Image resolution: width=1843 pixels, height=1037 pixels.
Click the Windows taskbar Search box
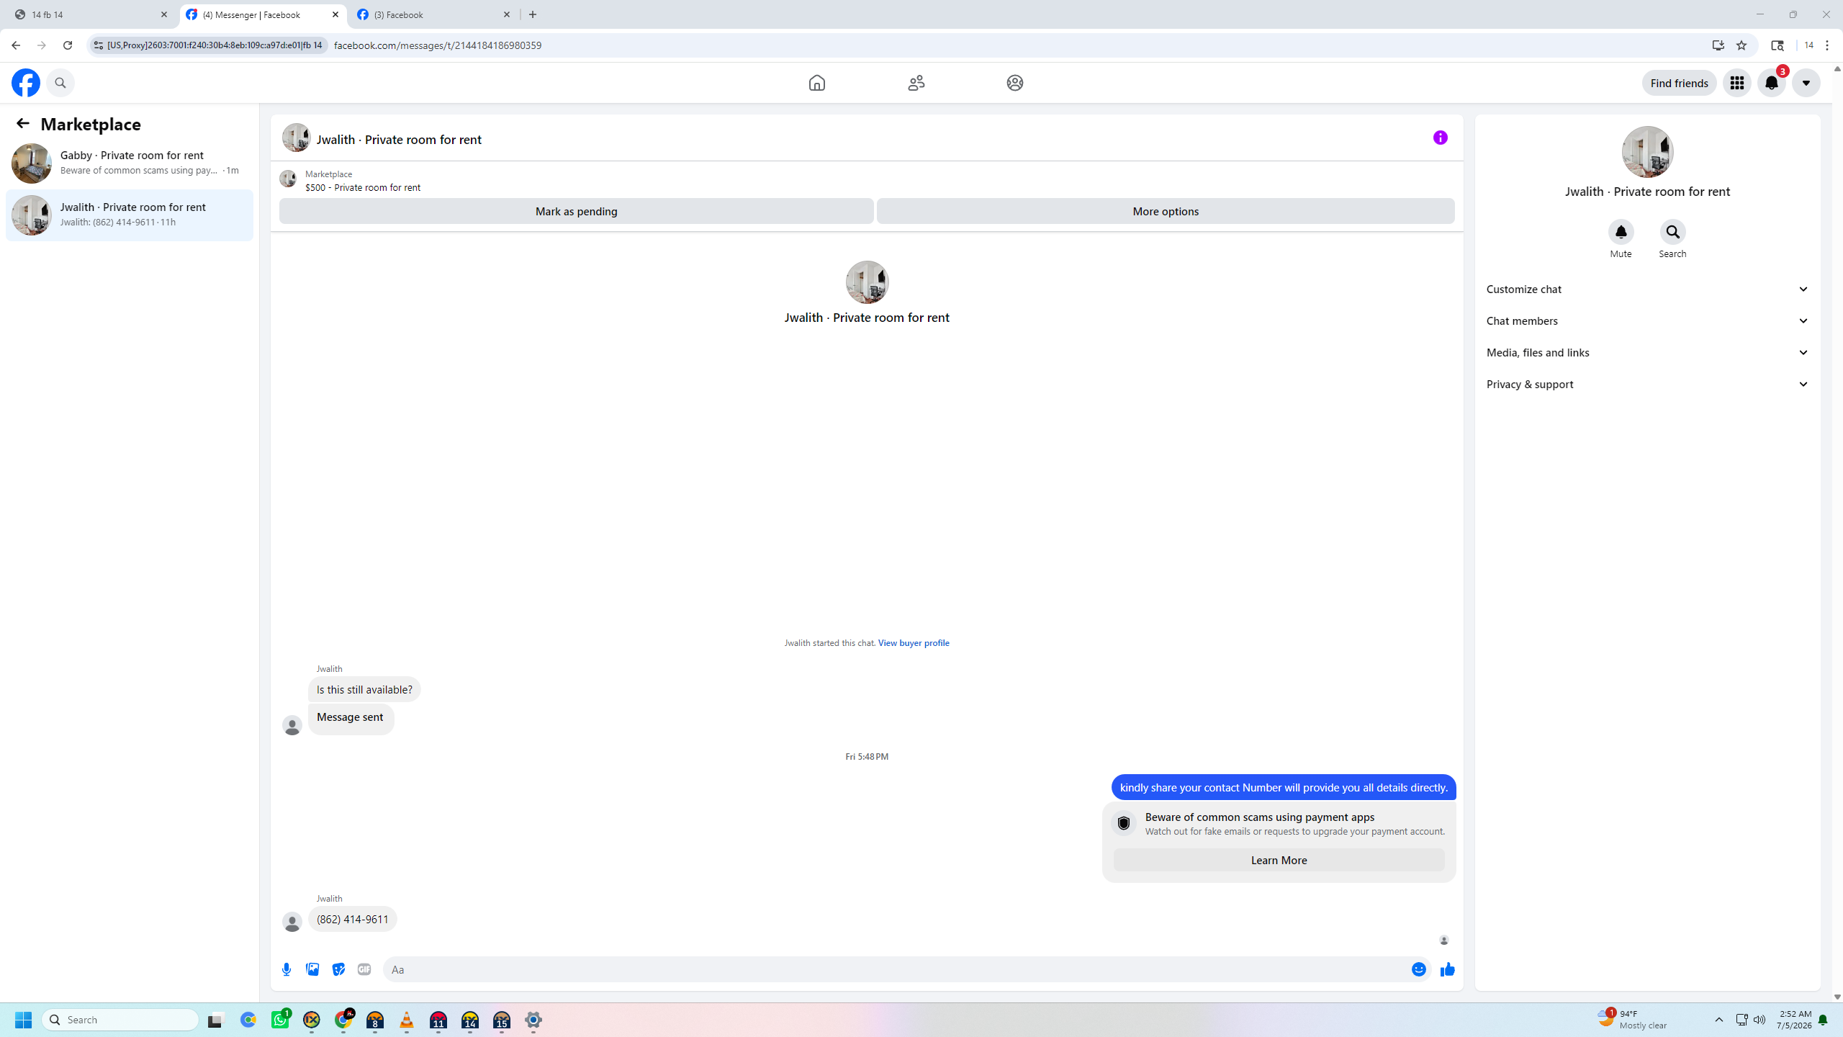coord(121,1020)
